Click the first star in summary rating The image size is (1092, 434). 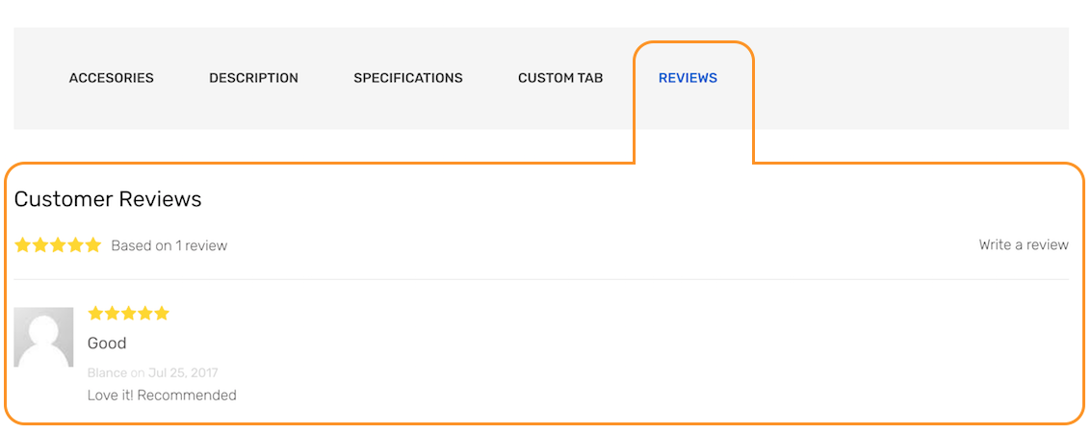[x=23, y=244]
